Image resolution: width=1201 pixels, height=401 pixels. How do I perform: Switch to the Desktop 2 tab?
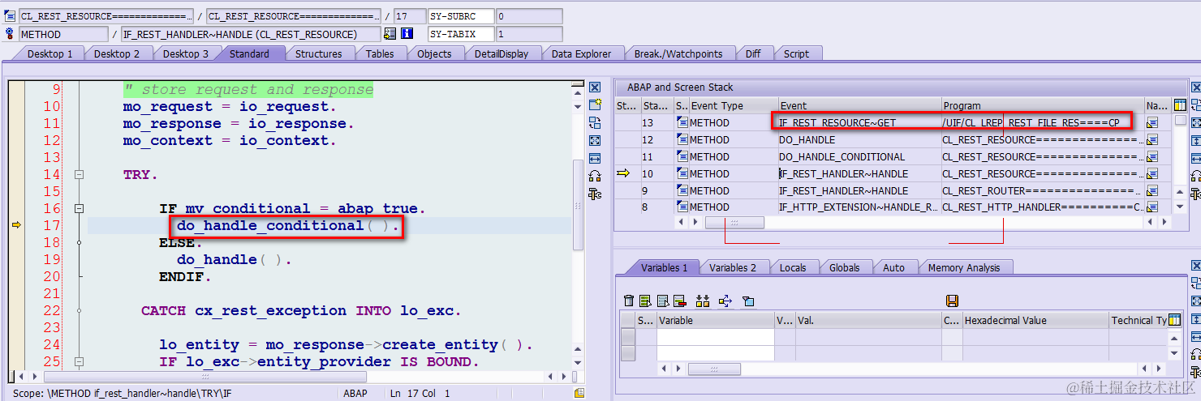click(x=117, y=53)
